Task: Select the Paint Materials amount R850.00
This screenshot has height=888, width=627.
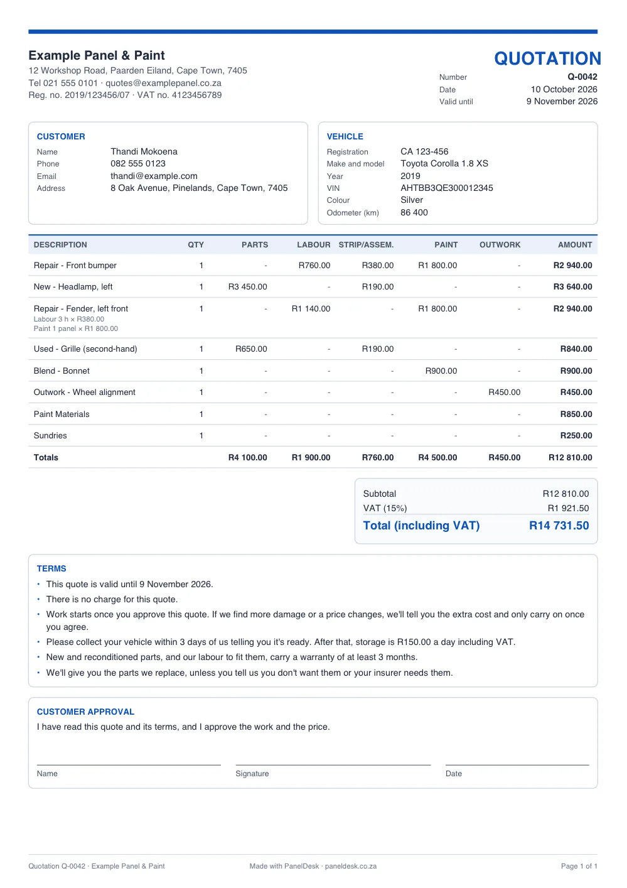Action: point(576,414)
